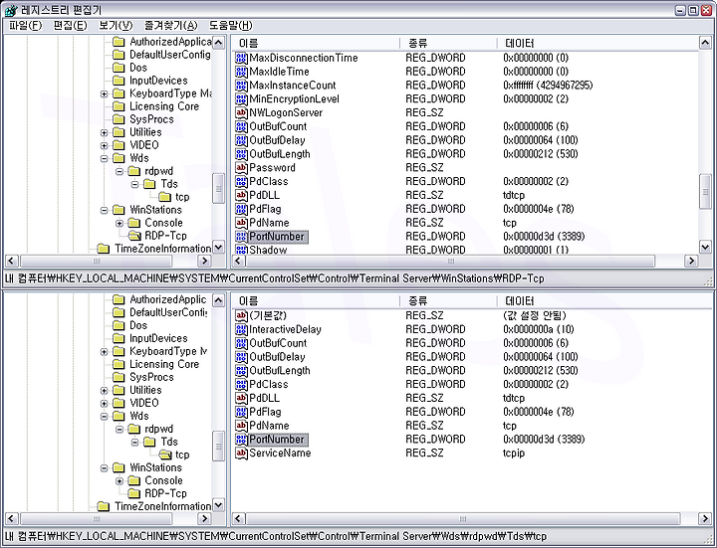The width and height of the screenshot is (717, 548).
Task: Collapse Tds node in top tree
Action: coord(134,184)
